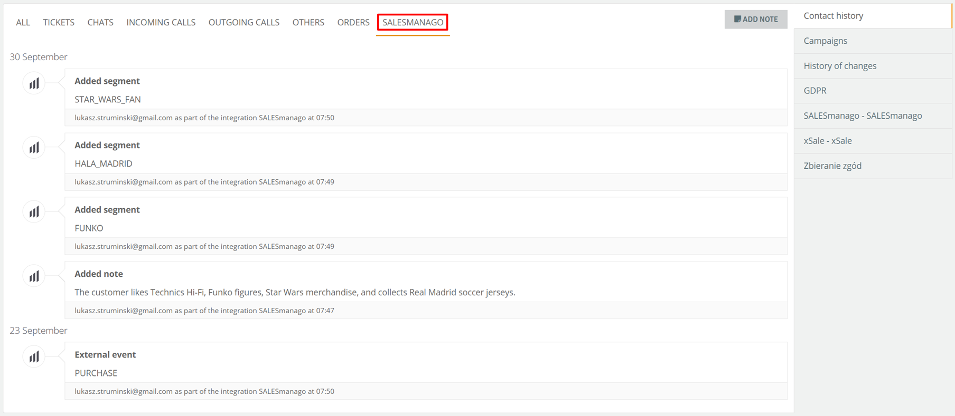Show the INCOMING CALLS tab
The width and height of the screenshot is (955, 416).
point(161,22)
